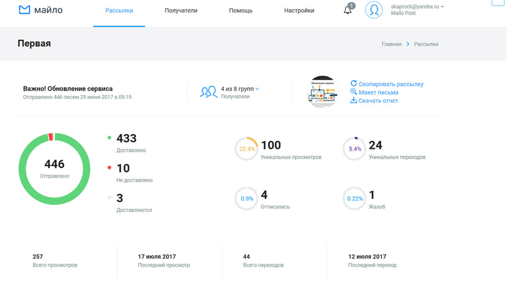Click the 10 Не доставлено value
Image resolution: width=507 pixels, height=292 pixels.
click(123, 168)
